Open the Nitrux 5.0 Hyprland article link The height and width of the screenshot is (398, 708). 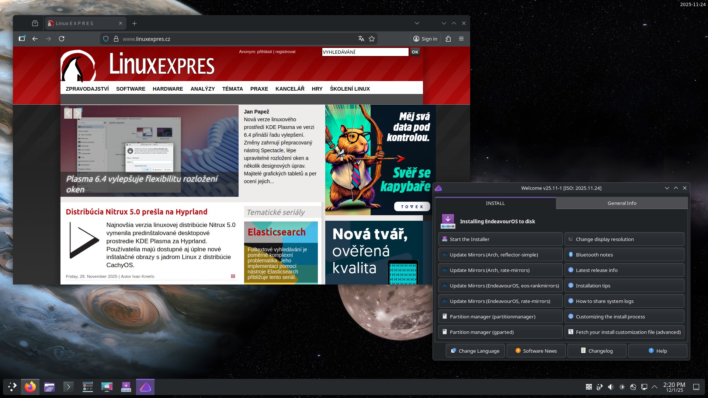[x=136, y=212]
